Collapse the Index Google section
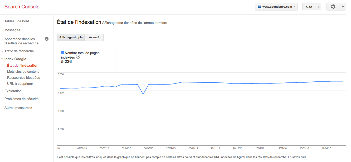Screen dimensions: 351x162 point(15,59)
